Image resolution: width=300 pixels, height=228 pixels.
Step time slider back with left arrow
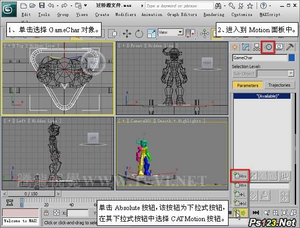5,194
